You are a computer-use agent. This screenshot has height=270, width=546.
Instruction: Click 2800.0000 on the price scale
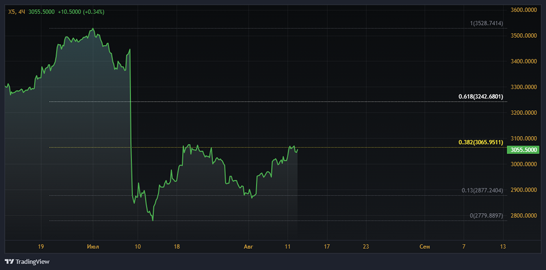(x=524, y=216)
